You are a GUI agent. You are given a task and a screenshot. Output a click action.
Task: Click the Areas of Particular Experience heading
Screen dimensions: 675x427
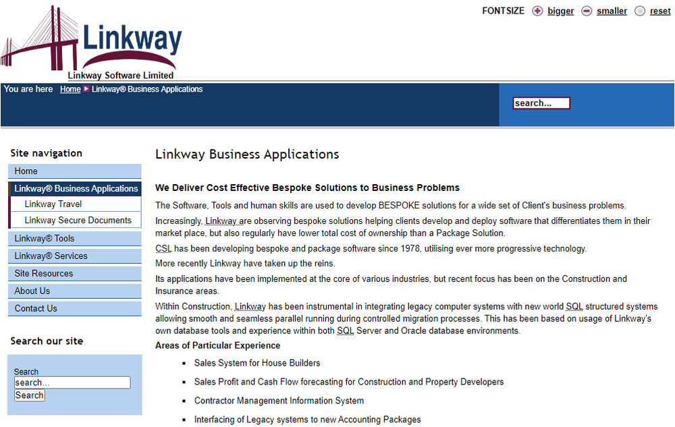coord(218,346)
